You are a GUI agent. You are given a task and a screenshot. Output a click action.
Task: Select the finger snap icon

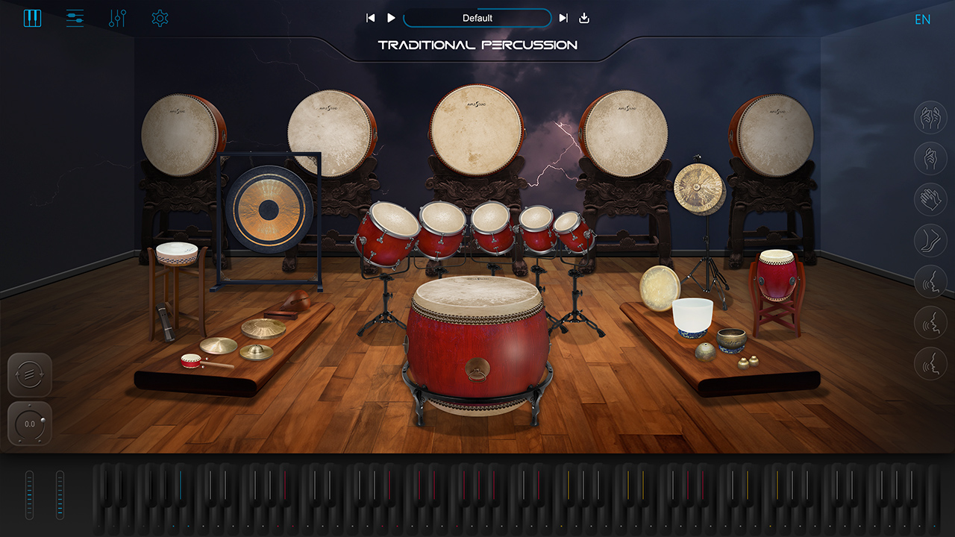pyautogui.click(x=930, y=158)
